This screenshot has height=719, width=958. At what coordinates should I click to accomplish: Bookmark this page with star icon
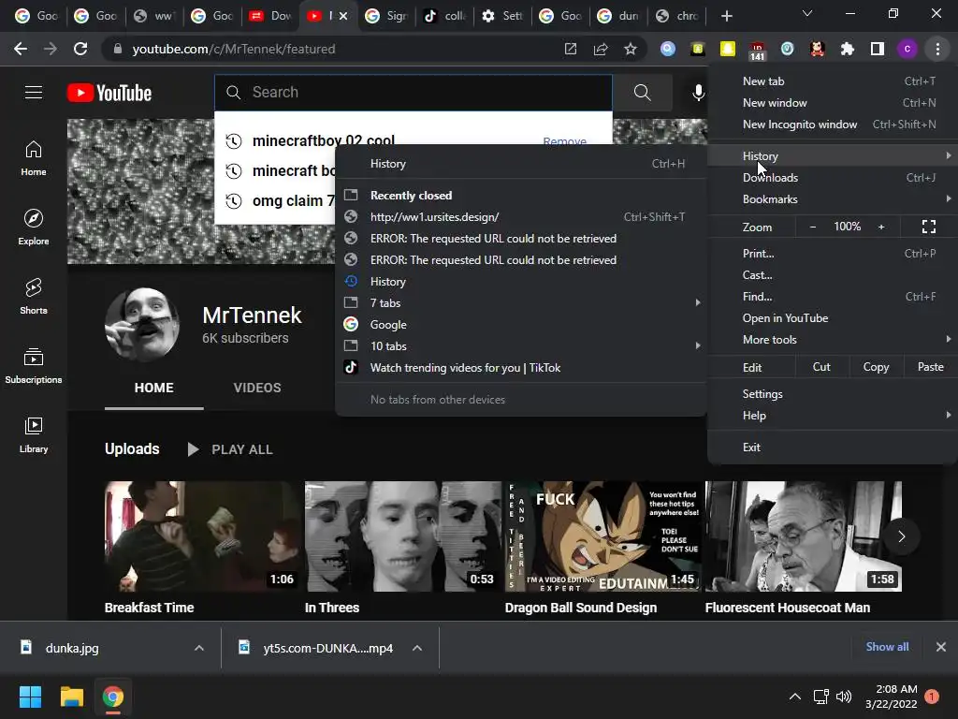point(631,49)
